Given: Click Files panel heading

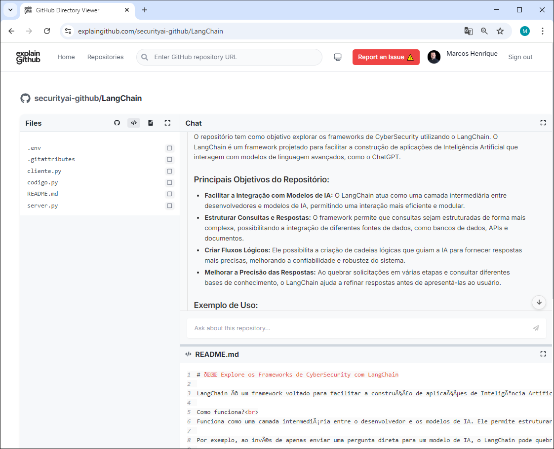Looking at the screenshot, I should click(34, 123).
